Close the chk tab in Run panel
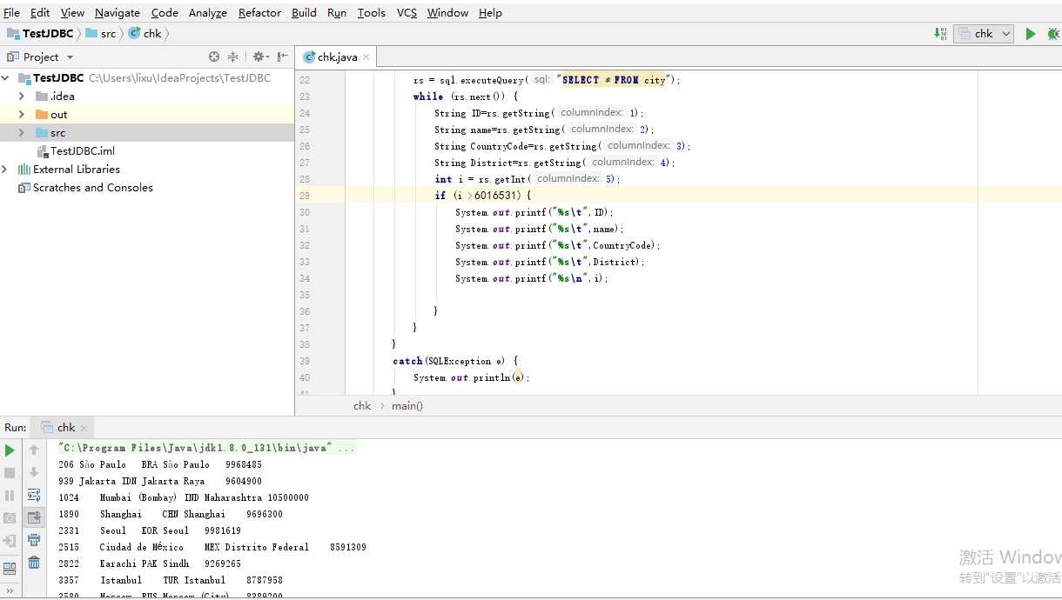1062x600 pixels. (84, 428)
